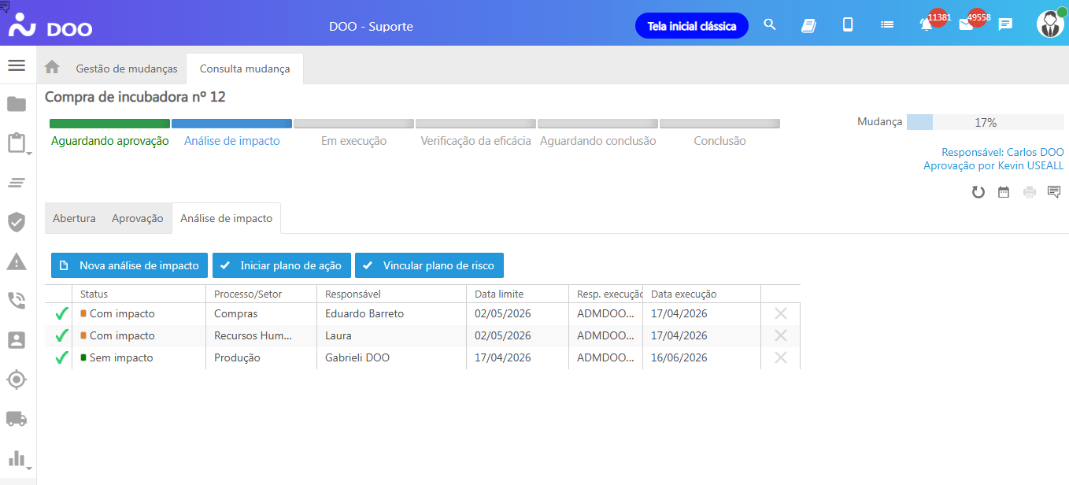1069x485 pixels.
Task: Open the chat messages icon in header
Action: coord(1005,24)
